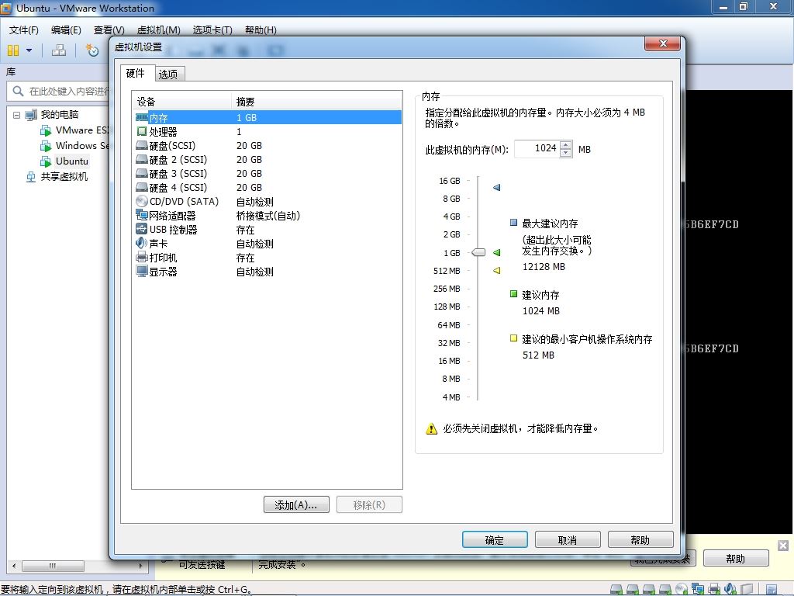Viewport: 794px width, 596px height.
Task: Click the 移除(R) button
Action: coord(369,504)
